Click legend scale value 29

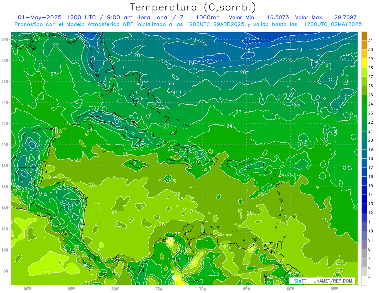[371, 59]
